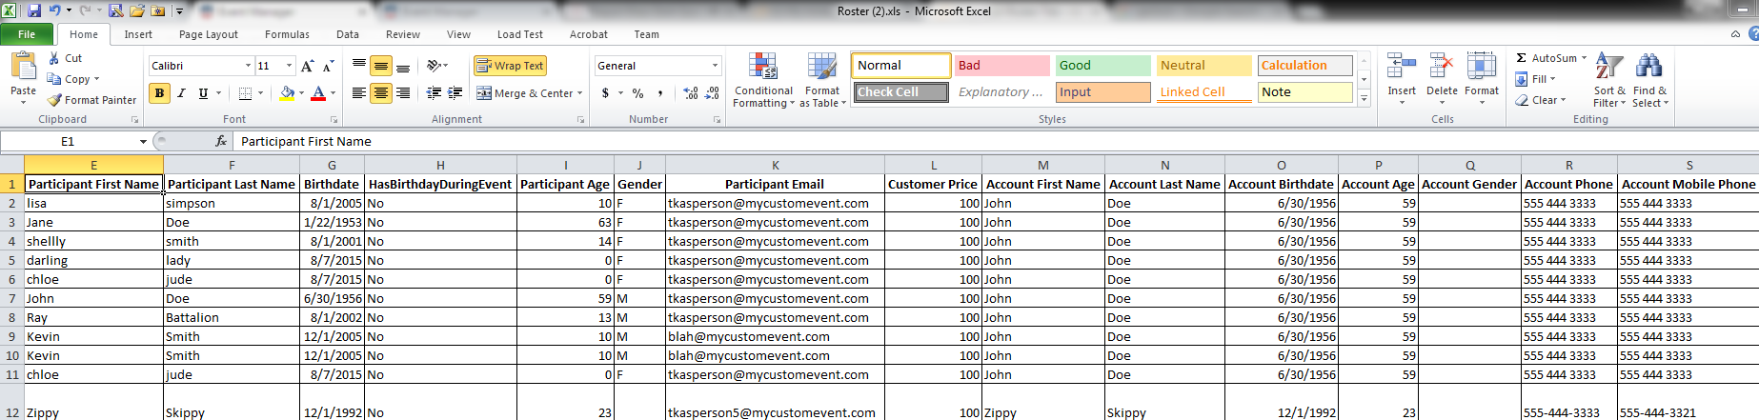Click the Insert Function fx button
Image resolution: width=1759 pixels, height=420 pixels.
[x=221, y=141]
